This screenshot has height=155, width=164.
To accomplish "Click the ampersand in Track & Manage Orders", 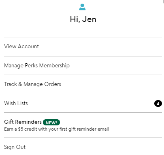I will click(x=20, y=84).
